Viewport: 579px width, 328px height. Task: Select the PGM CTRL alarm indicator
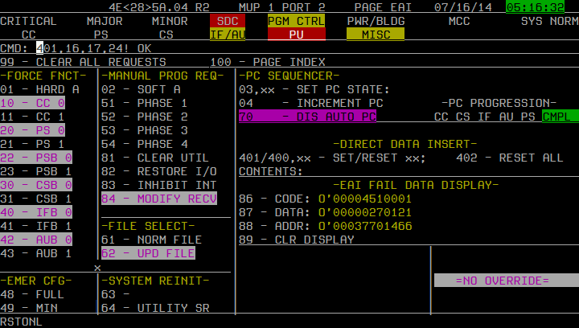[x=296, y=21]
